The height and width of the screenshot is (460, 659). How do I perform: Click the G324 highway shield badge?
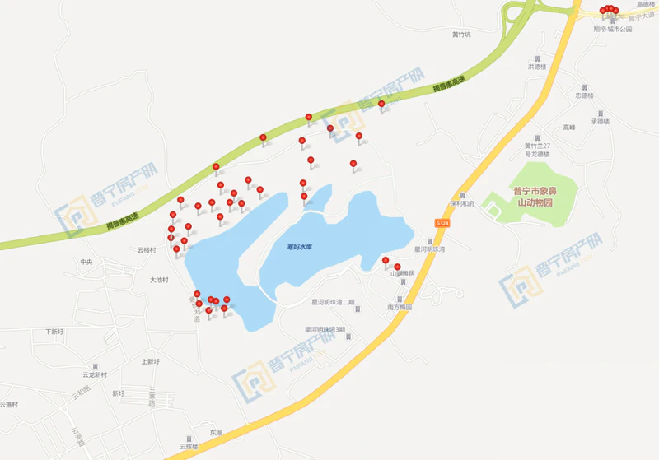[442, 223]
